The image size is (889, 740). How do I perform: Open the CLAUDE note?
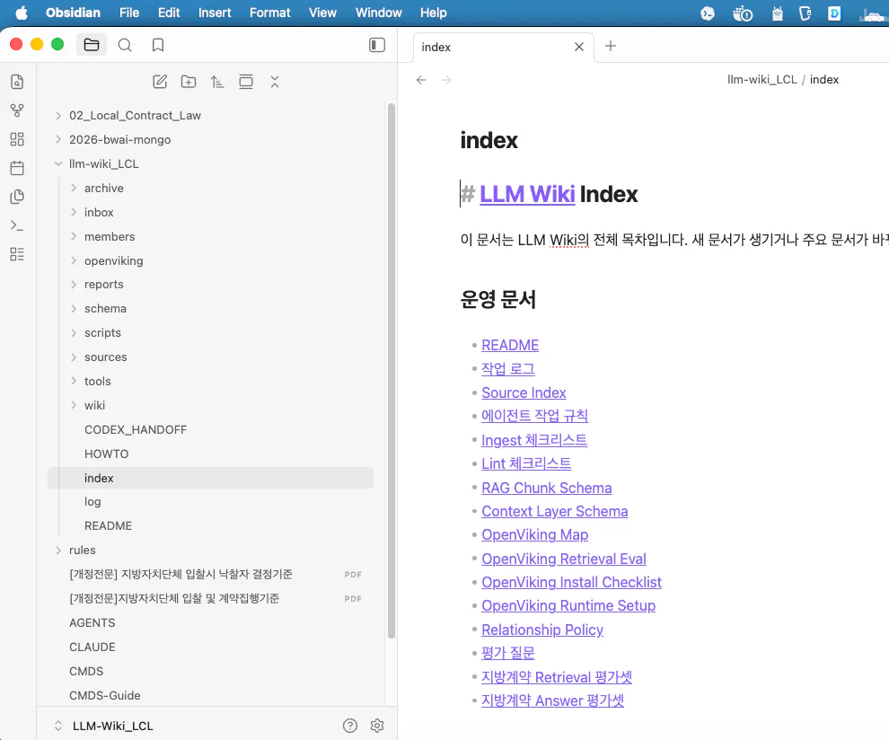(92, 647)
